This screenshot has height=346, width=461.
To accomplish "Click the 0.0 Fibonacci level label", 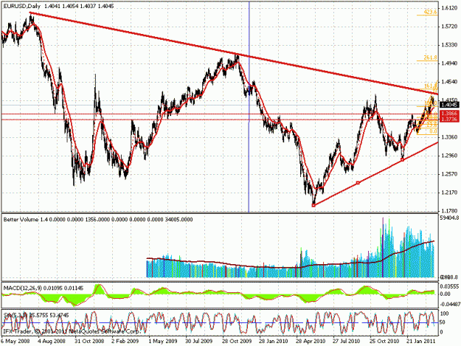I will pyautogui.click(x=433, y=131).
